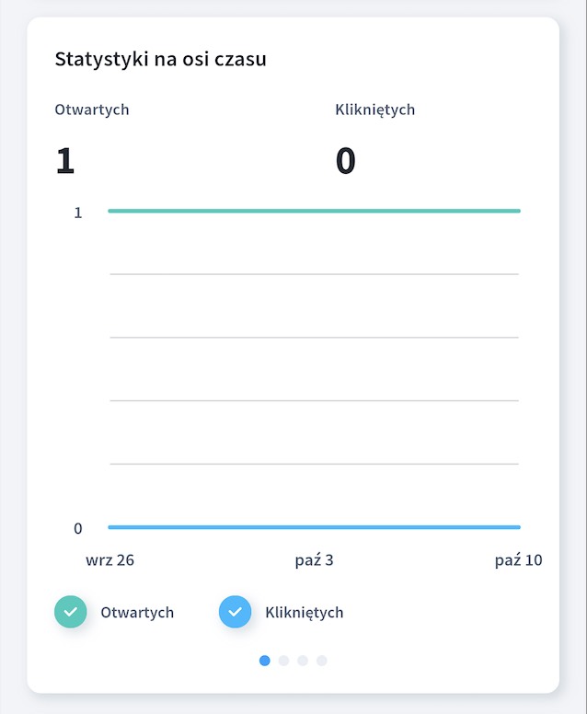Jump to the fourth carousel dot
Image resolution: width=587 pixels, height=714 pixels.
point(322,661)
